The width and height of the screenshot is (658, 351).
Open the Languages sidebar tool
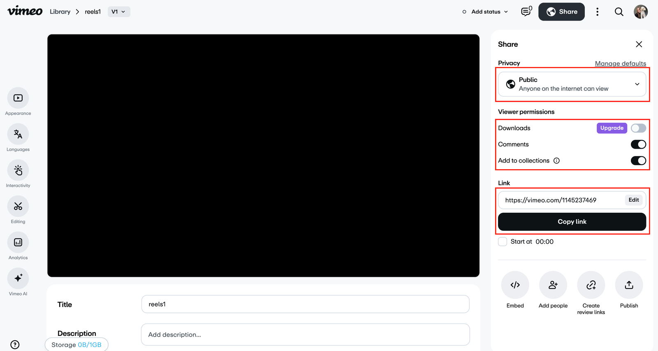[18, 134]
